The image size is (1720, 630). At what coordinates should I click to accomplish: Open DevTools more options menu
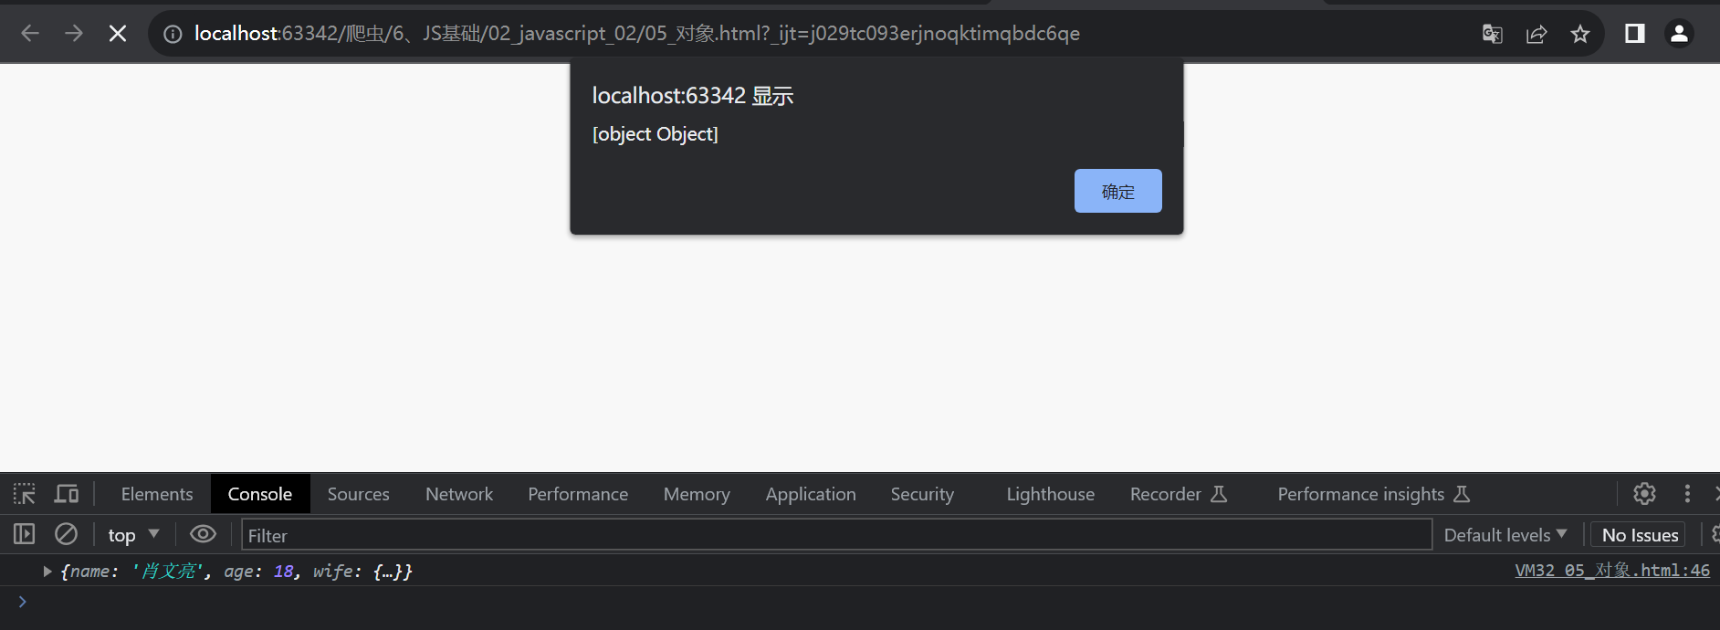tap(1687, 494)
